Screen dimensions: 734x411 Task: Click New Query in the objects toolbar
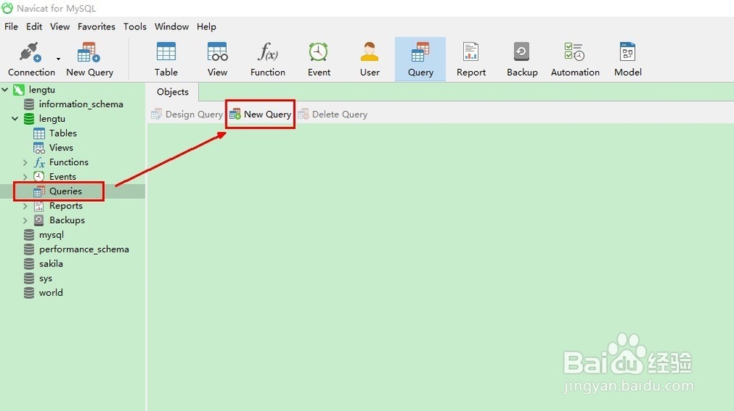261,114
